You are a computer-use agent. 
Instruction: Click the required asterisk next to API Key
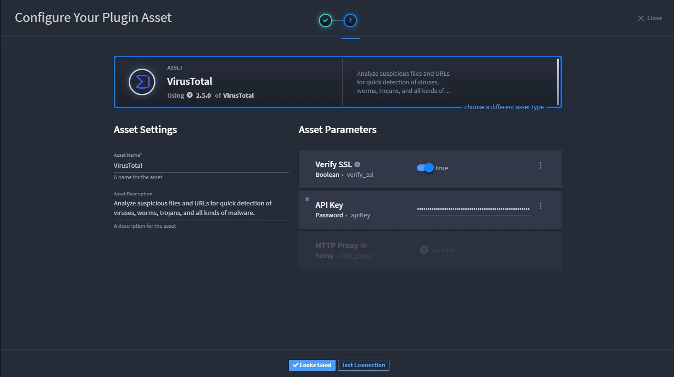click(307, 200)
